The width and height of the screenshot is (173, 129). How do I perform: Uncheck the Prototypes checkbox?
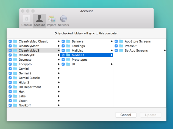[x=63, y=60]
